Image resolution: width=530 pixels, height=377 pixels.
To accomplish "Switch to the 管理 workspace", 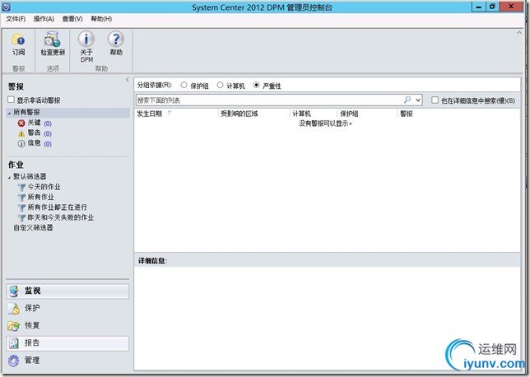I will pyautogui.click(x=67, y=361).
